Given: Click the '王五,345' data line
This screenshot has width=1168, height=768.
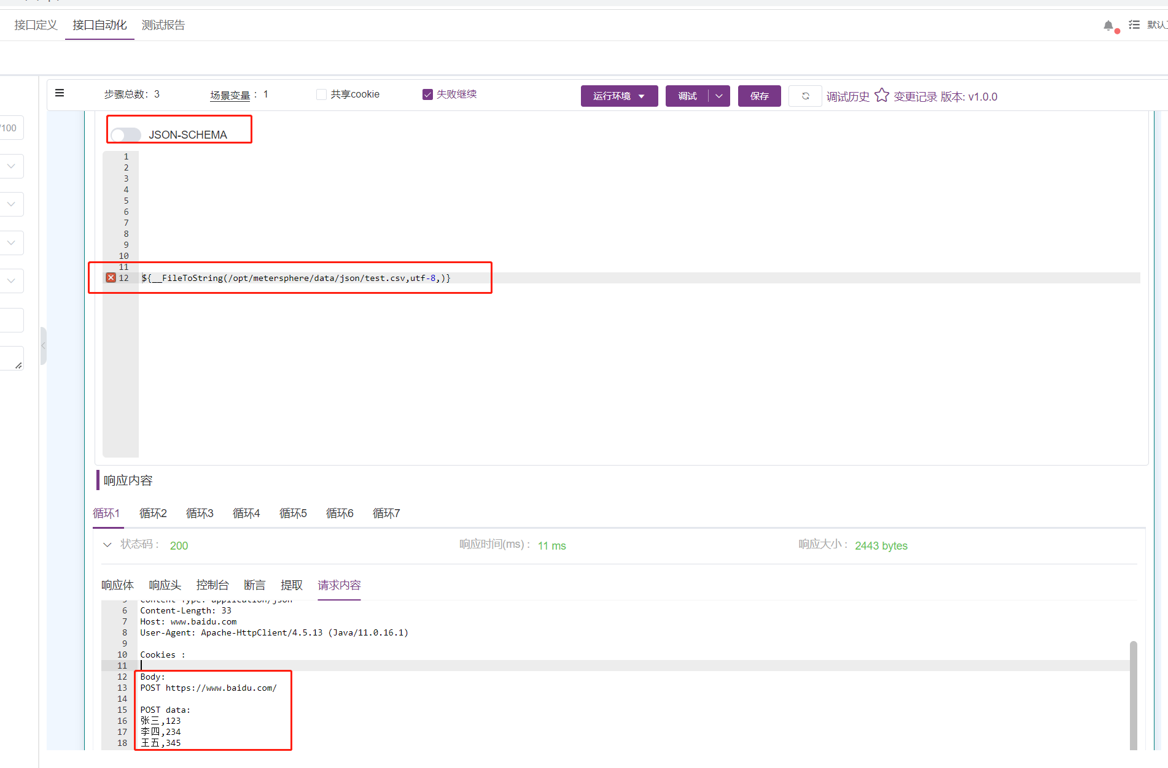Looking at the screenshot, I should [x=160, y=743].
